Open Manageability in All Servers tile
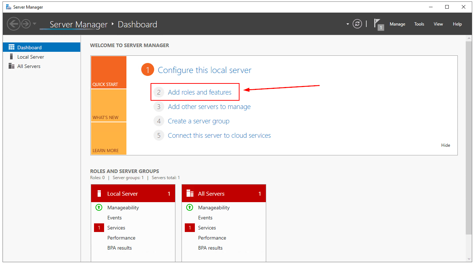 point(214,208)
